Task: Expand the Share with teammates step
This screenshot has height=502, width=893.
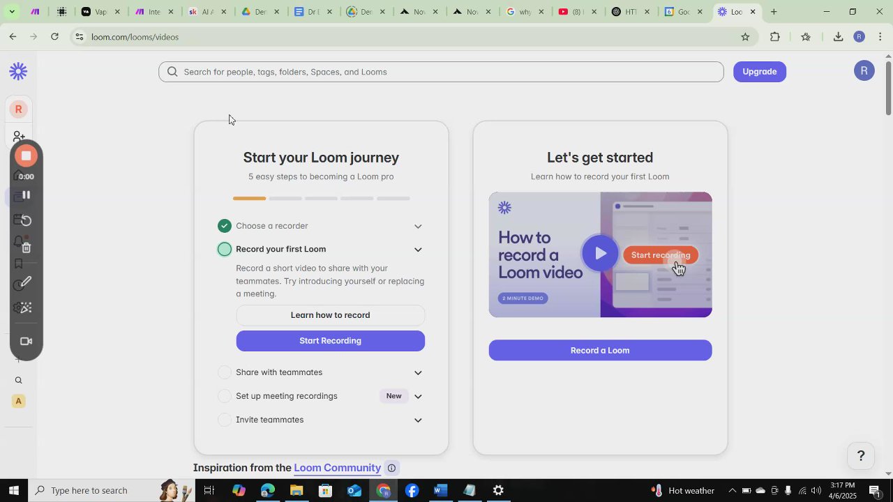Action: 418,373
